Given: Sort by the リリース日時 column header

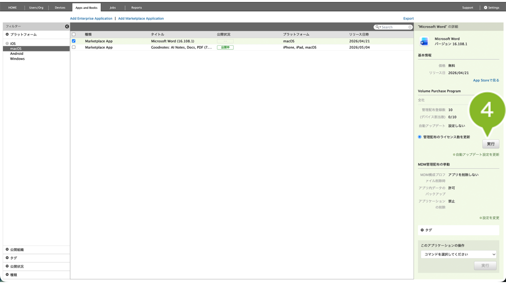Looking at the screenshot, I should pyautogui.click(x=359, y=35).
